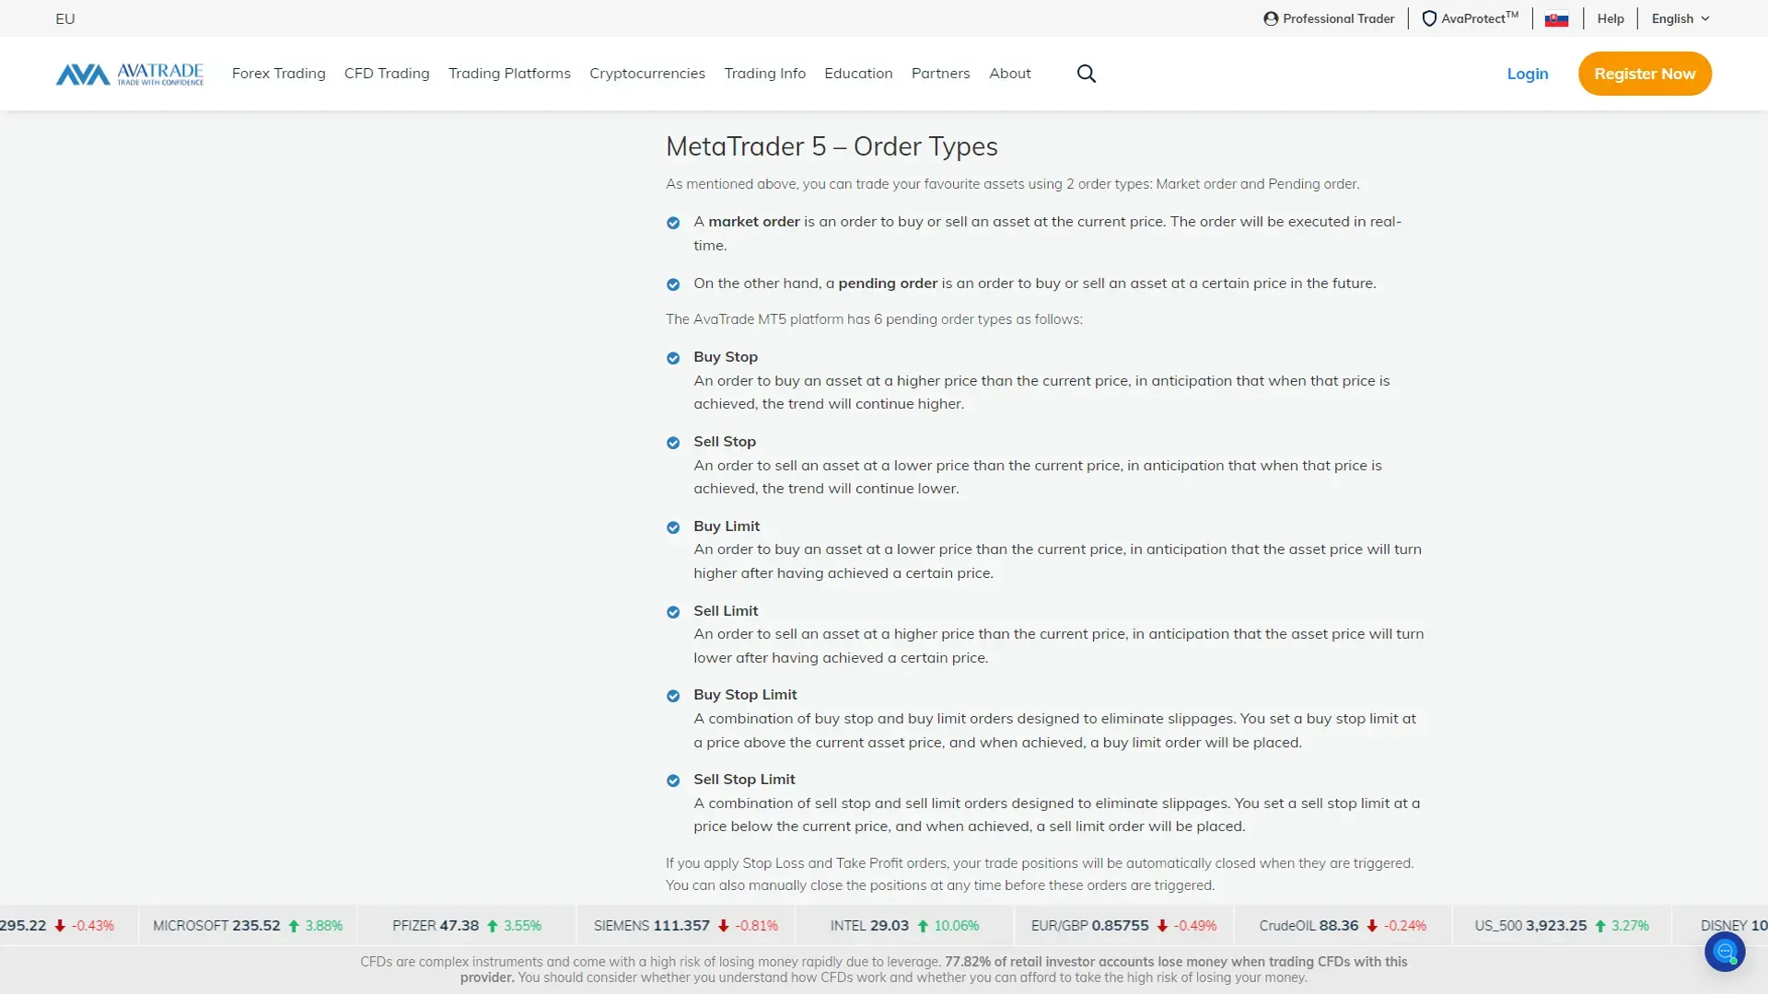Click the check bullet next to Buy Limit
Screen dimensions: 1768x994
pos(673,527)
